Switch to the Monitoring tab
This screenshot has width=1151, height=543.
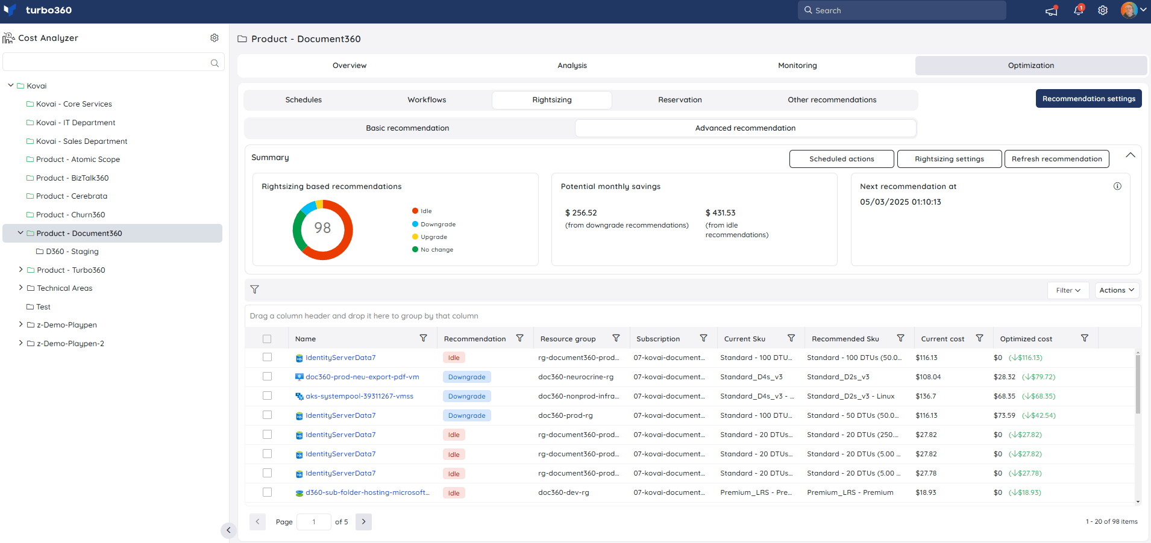(x=797, y=66)
